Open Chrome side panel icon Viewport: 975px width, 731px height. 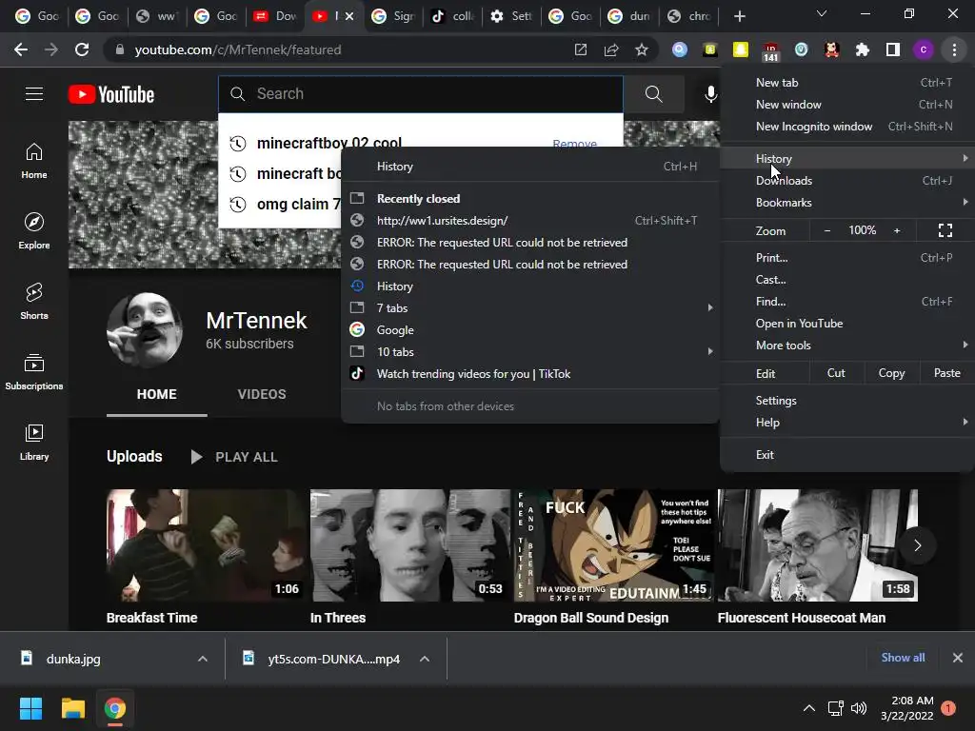(892, 49)
